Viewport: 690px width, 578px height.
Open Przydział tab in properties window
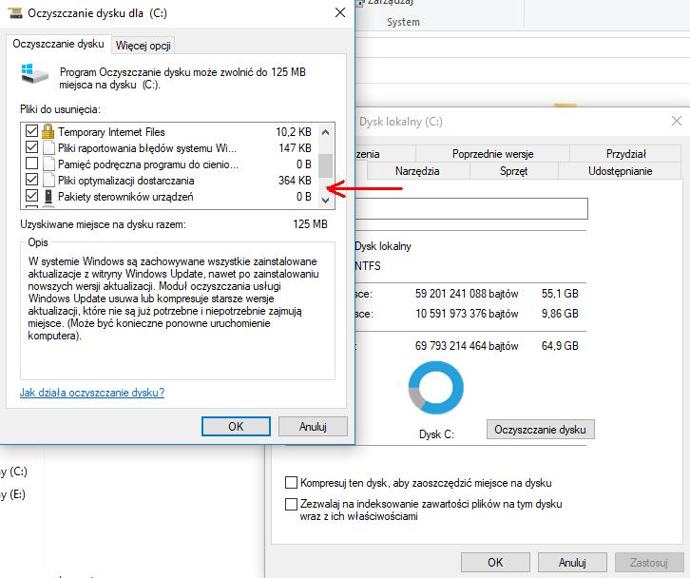tap(625, 154)
